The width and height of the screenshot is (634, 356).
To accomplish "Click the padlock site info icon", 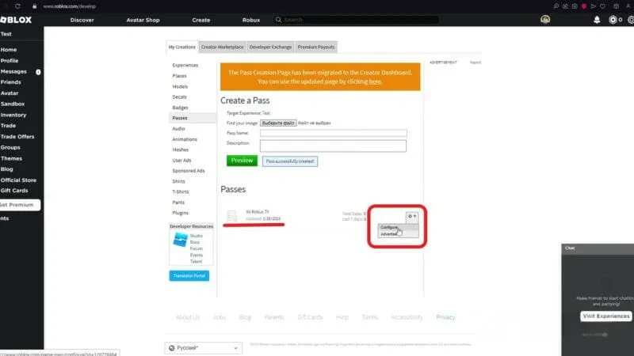I will pyautogui.click(x=34, y=6).
